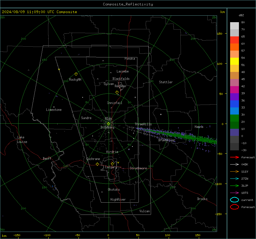
Task: Click the red forecast ellipse icon
Action: 234,207
